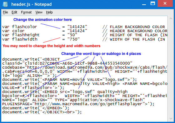Open the Edit menu
The width and height of the screenshot is (175, 123).
(x=14, y=12)
